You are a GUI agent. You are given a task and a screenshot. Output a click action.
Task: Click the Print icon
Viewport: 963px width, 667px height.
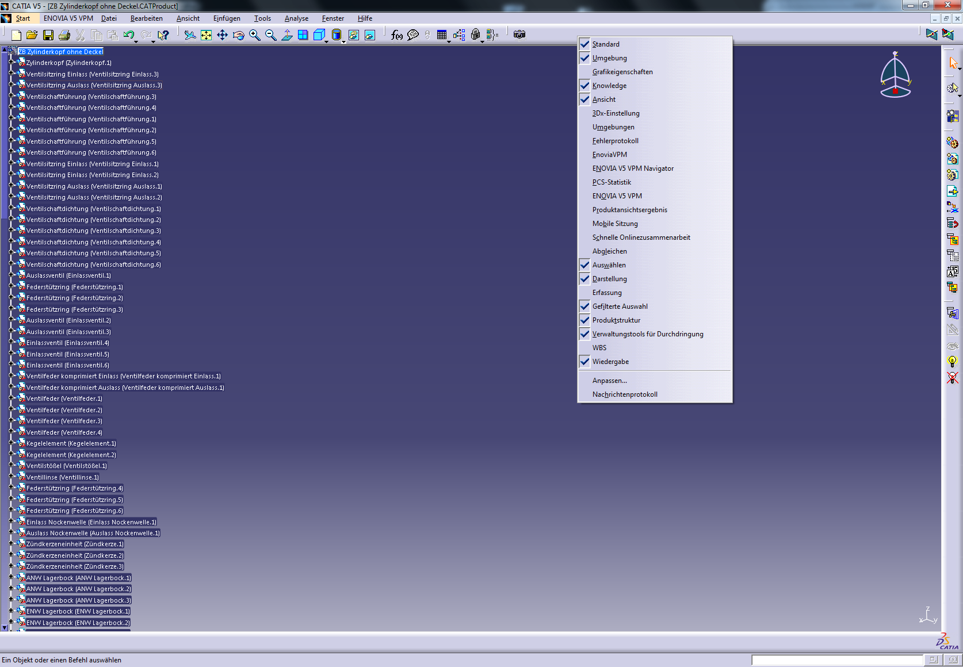[x=64, y=35]
